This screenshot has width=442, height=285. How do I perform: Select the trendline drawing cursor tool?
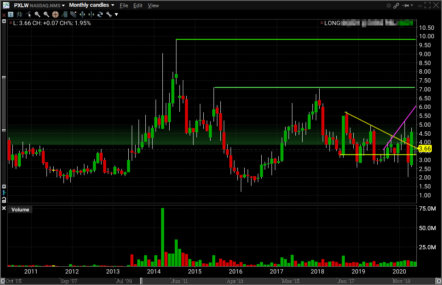tap(29, 14)
